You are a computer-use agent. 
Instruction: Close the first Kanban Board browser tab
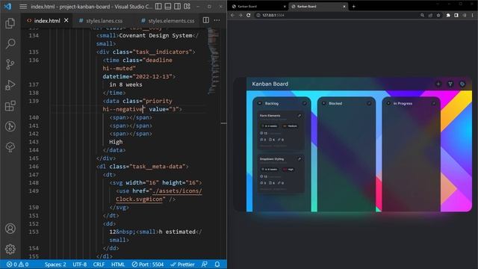[x=285, y=7]
